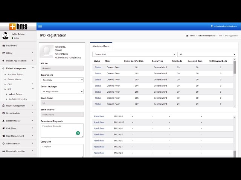The height and width of the screenshot is (180, 241).
Task: Click the IPD breadcrumb link
Action: coord(220,36)
